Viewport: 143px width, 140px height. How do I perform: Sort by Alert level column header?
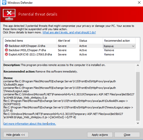pos(67,41)
